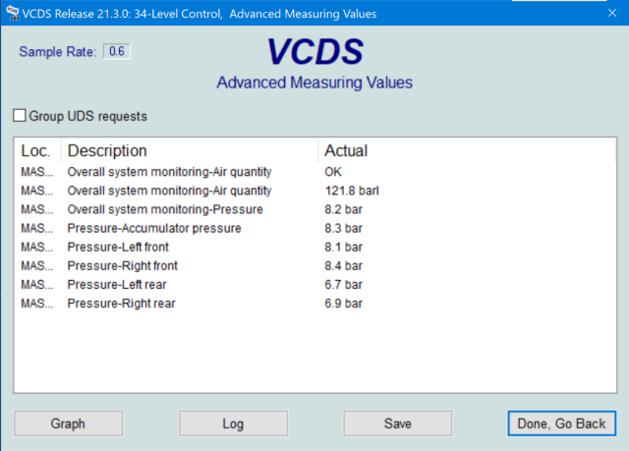629x451 pixels.
Task: Click the 8.2 bar value
Action: [x=343, y=209]
